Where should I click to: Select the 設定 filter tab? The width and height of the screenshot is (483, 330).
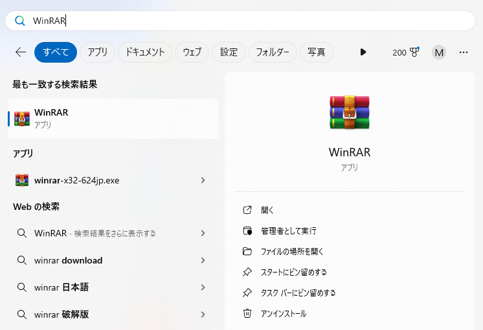pyautogui.click(x=229, y=52)
